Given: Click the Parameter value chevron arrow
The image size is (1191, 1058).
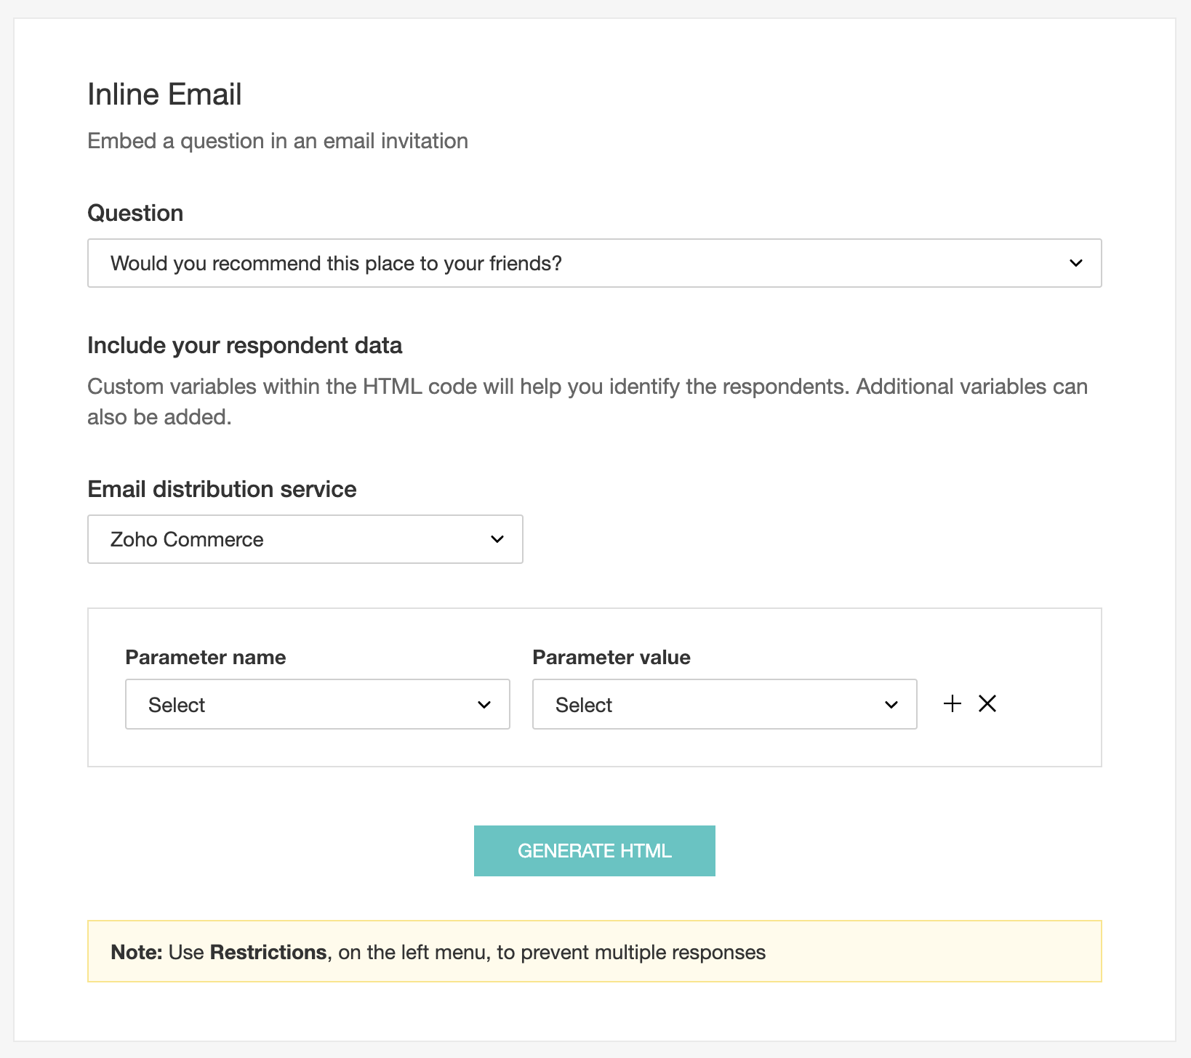Looking at the screenshot, I should (x=891, y=705).
